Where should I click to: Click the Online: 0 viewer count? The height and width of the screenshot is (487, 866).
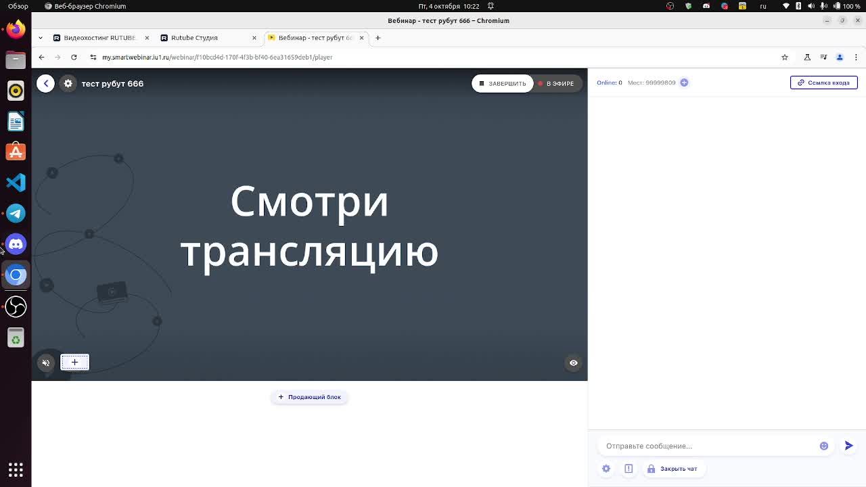(610, 83)
